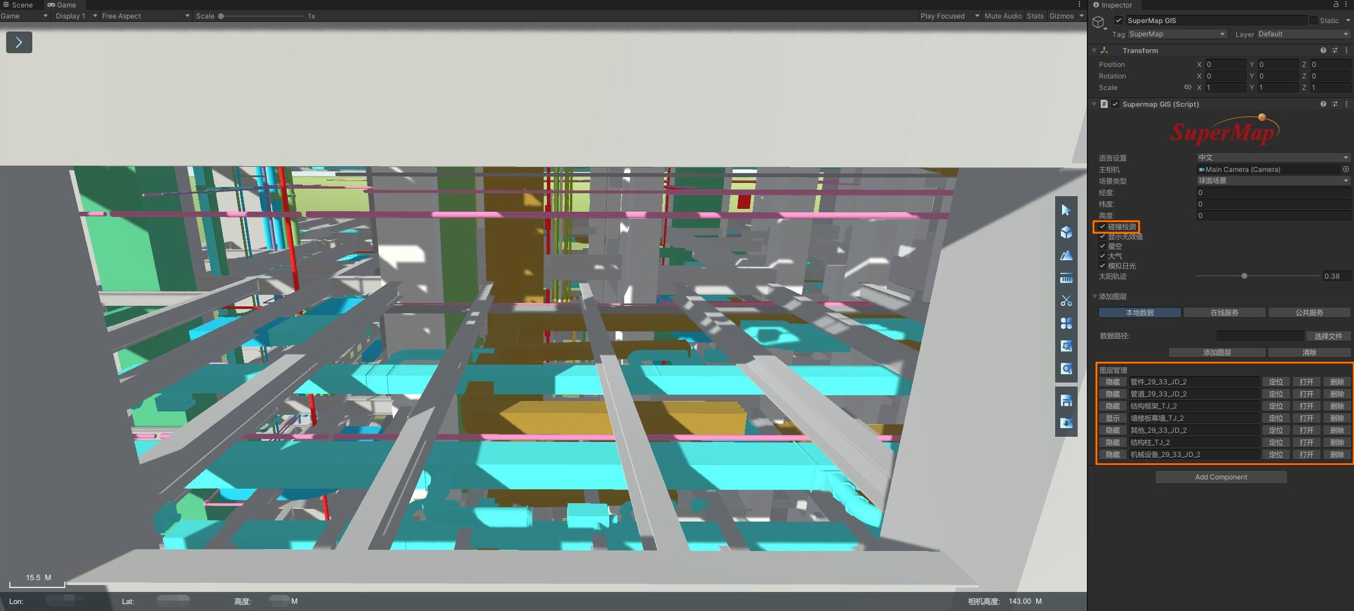Click 删除 for 机械设备_29_33_JD_2 layer
Image resolution: width=1354 pixels, height=611 pixels.
1337,455
